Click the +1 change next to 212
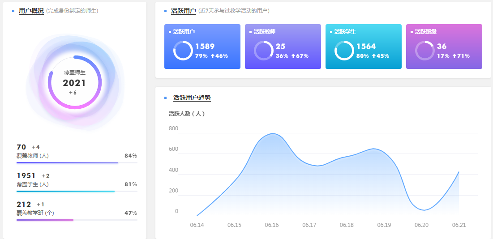The width and height of the screenshot is (493, 239). 41,205
